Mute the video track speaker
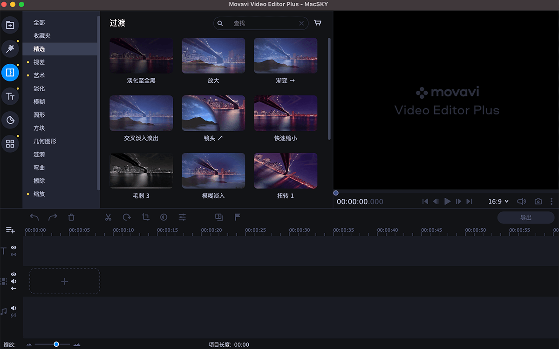Image resolution: width=559 pixels, height=349 pixels. [x=14, y=282]
